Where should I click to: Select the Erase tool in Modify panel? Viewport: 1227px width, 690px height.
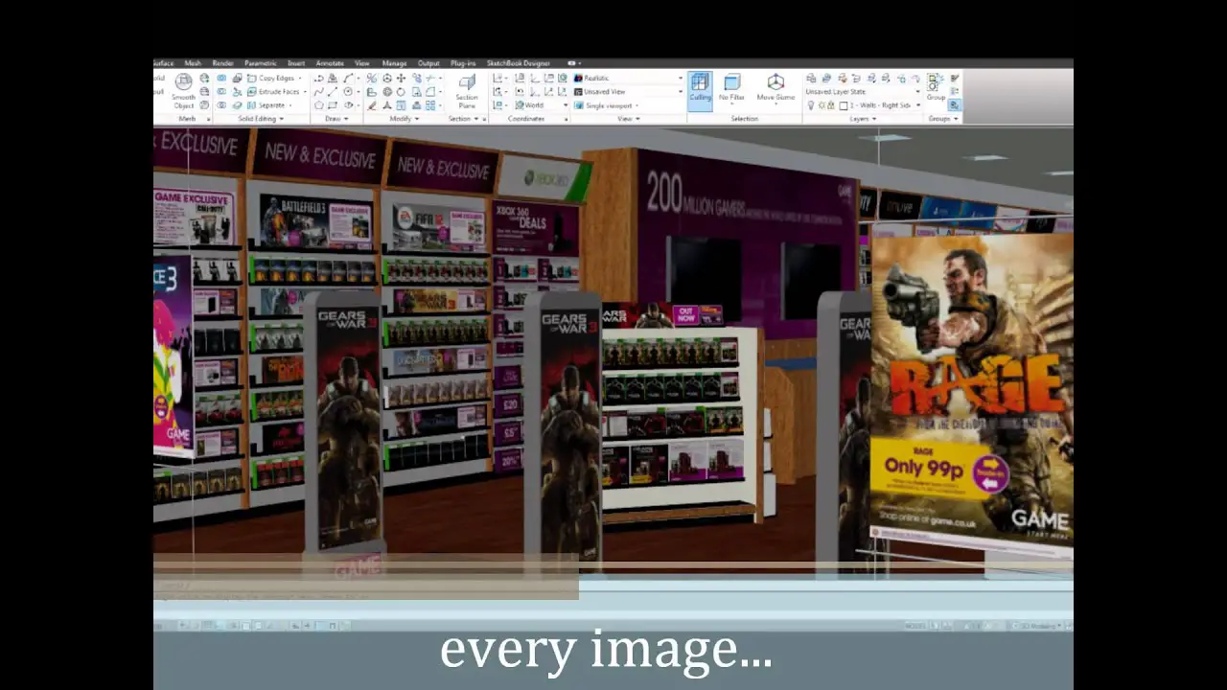[x=372, y=105]
